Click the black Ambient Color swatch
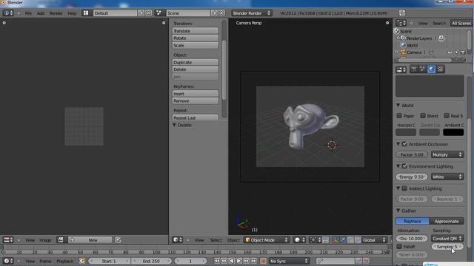474x266 pixels. 453,132
